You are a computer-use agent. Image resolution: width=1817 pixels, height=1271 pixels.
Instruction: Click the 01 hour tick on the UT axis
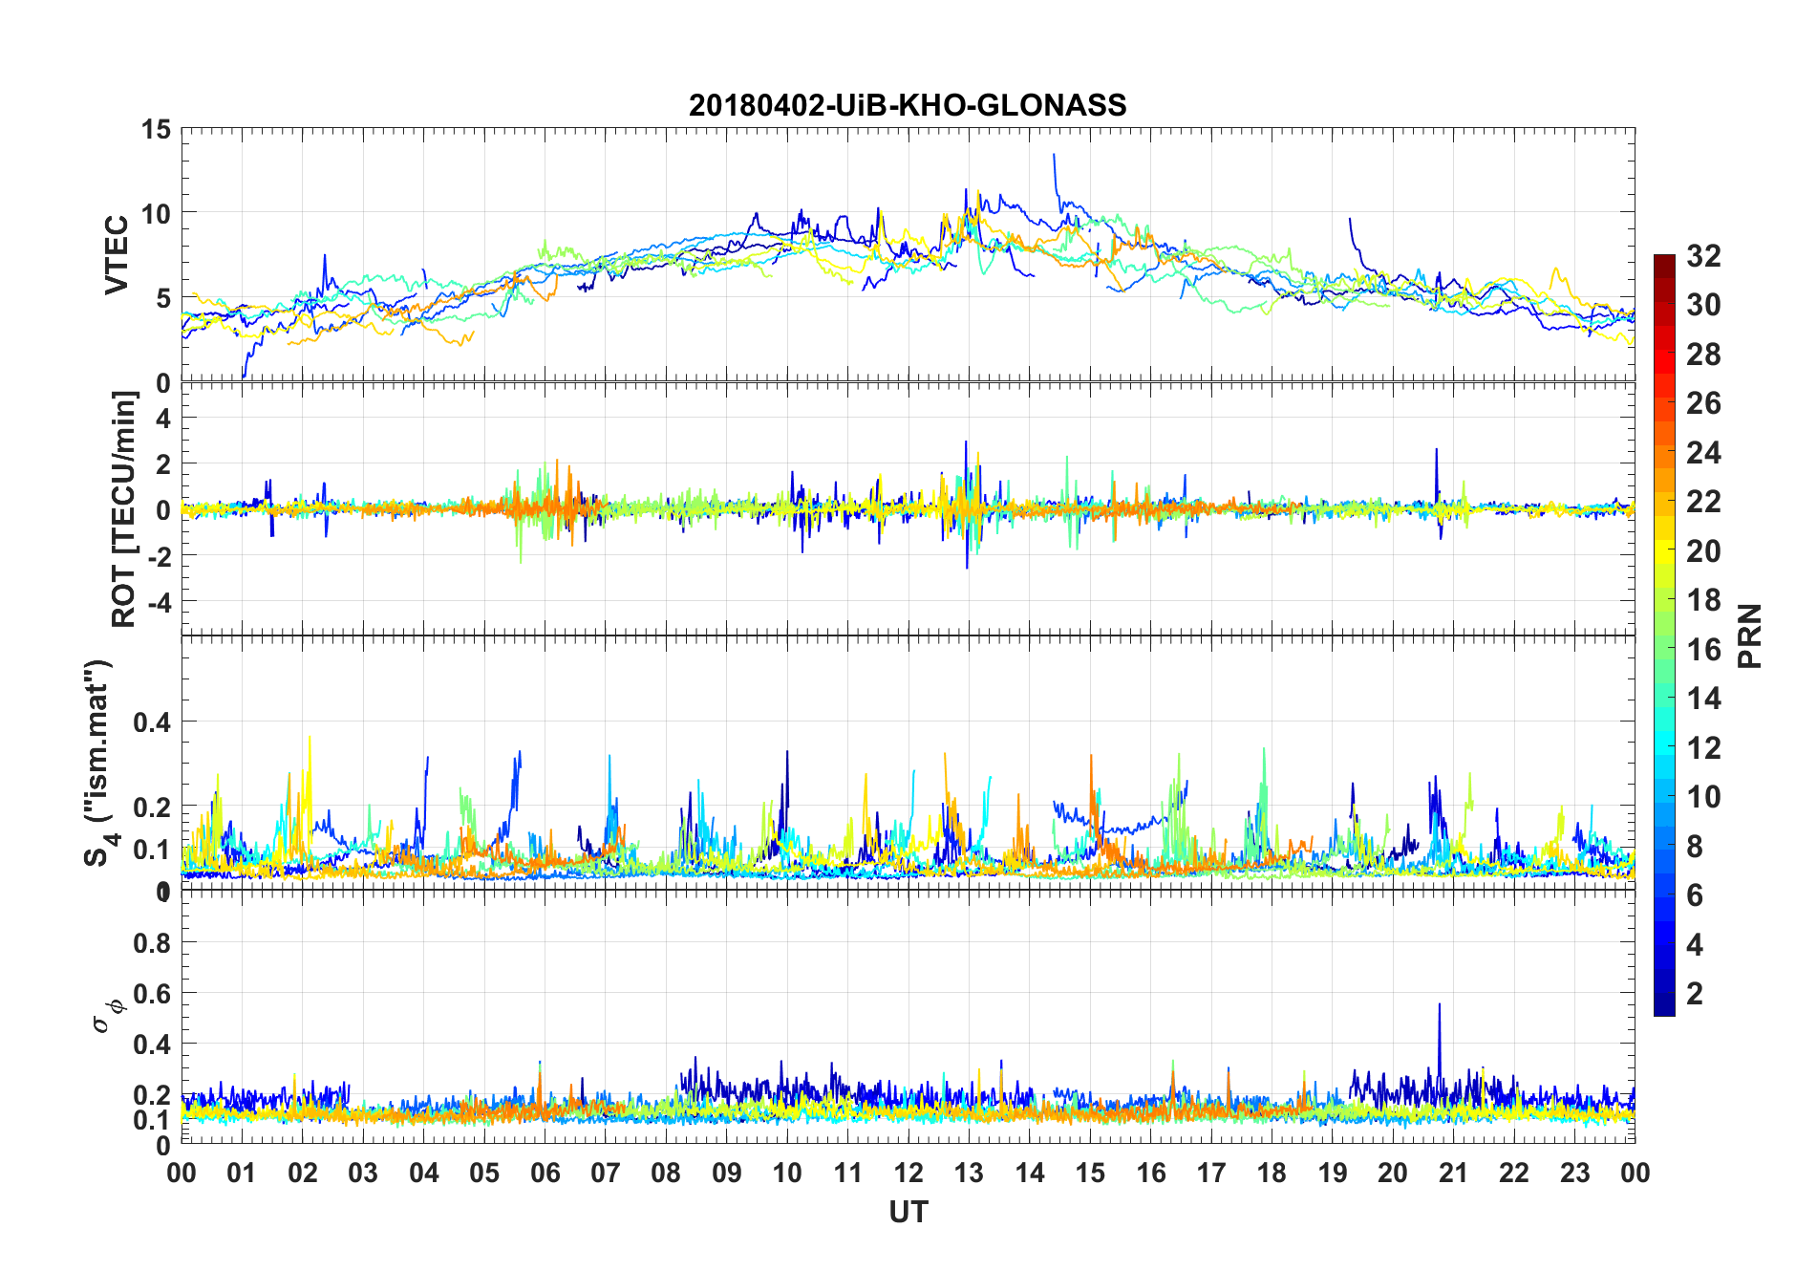point(242,1173)
